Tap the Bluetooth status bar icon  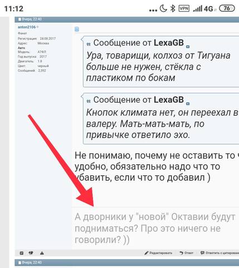click(x=173, y=8)
